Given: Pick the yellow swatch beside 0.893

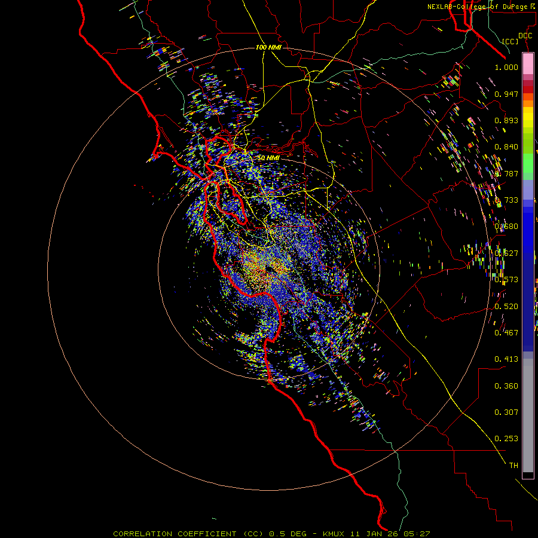Looking at the screenshot, I should (x=528, y=120).
